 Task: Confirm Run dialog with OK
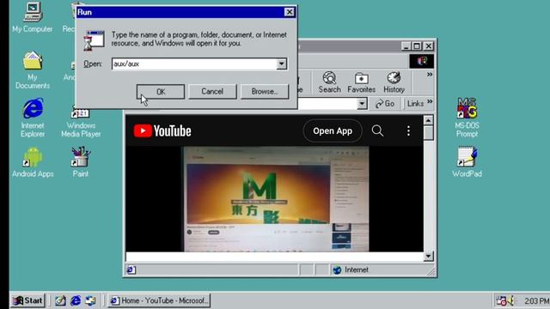coord(161,92)
